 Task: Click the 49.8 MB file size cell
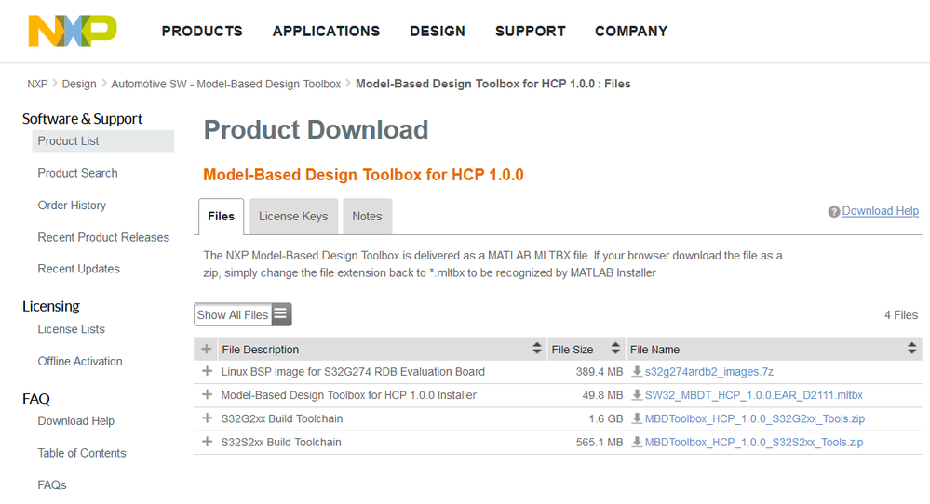[602, 395]
